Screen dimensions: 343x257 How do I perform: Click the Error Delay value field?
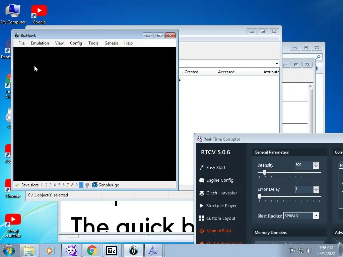tap(304, 189)
